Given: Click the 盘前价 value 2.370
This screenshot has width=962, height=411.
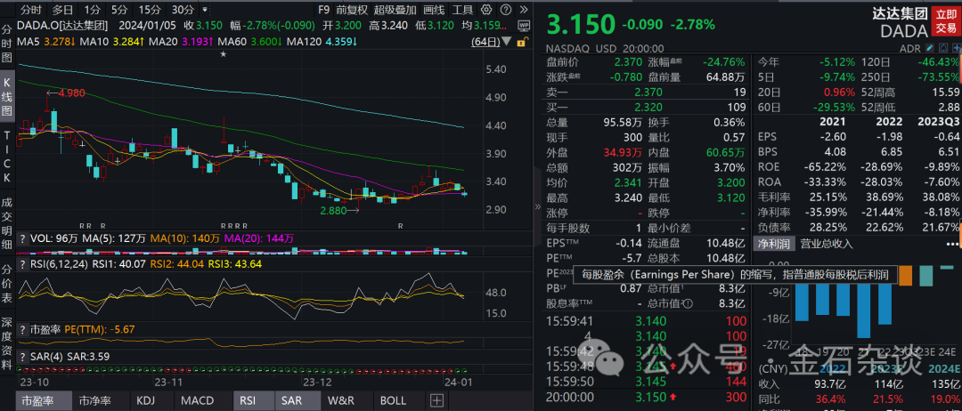Looking at the screenshot, I should [626, 62].
